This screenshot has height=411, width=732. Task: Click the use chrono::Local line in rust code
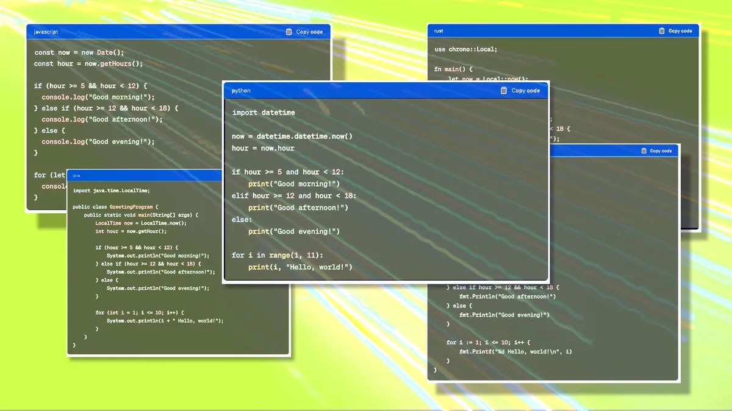467,49
